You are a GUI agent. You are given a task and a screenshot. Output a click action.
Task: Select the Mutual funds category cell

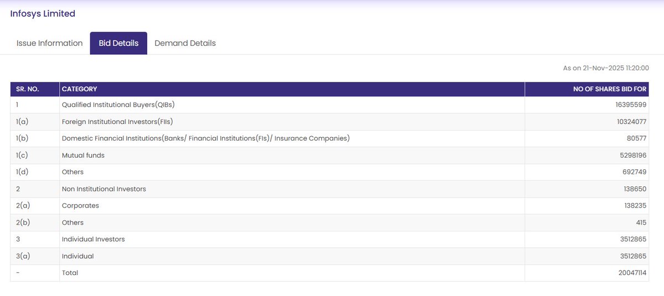pyautogui.click(x=292, y=155)
